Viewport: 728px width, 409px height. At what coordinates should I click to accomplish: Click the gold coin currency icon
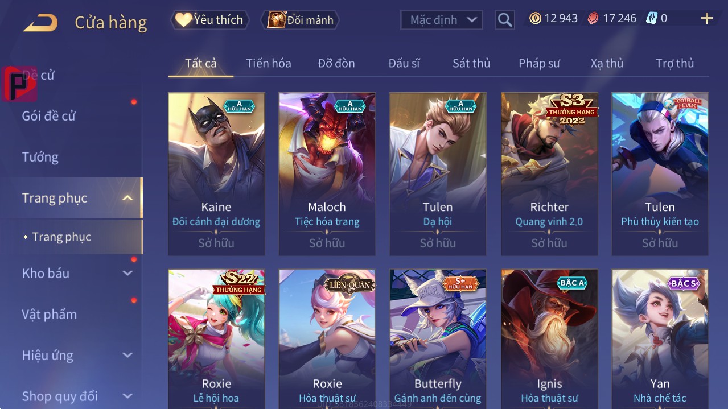point(535,18)
